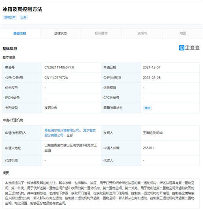Open the 海尔智家股份有限公司 applicant link
Image resolution: width=203 pixels, height=210 pixels.
pos(70,133)
